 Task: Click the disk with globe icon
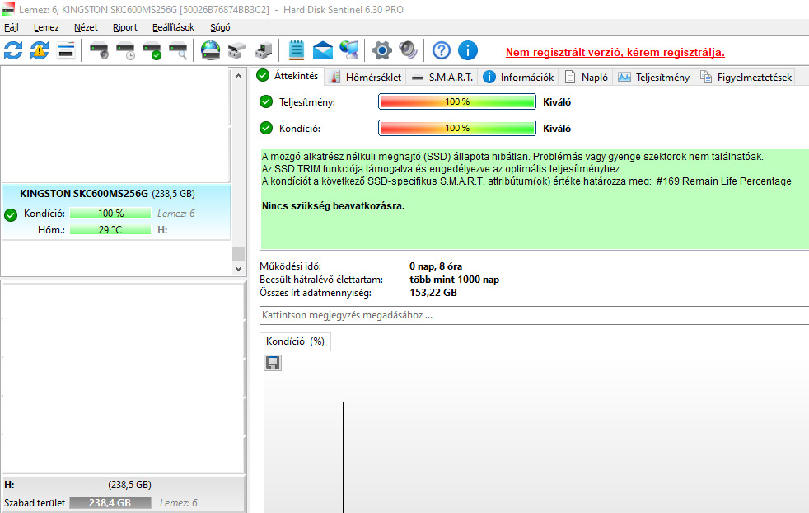(211, 50)
